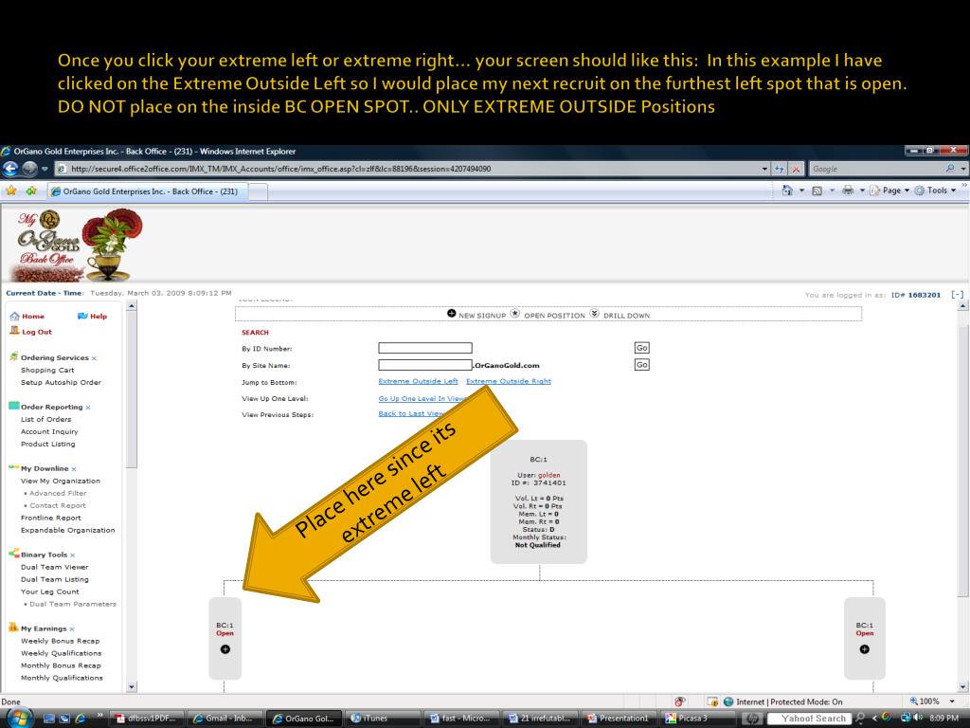This screenshot has height=728, width=970.
Task: Click the sidebar scroll up arrow
Action: pos(131,306)
